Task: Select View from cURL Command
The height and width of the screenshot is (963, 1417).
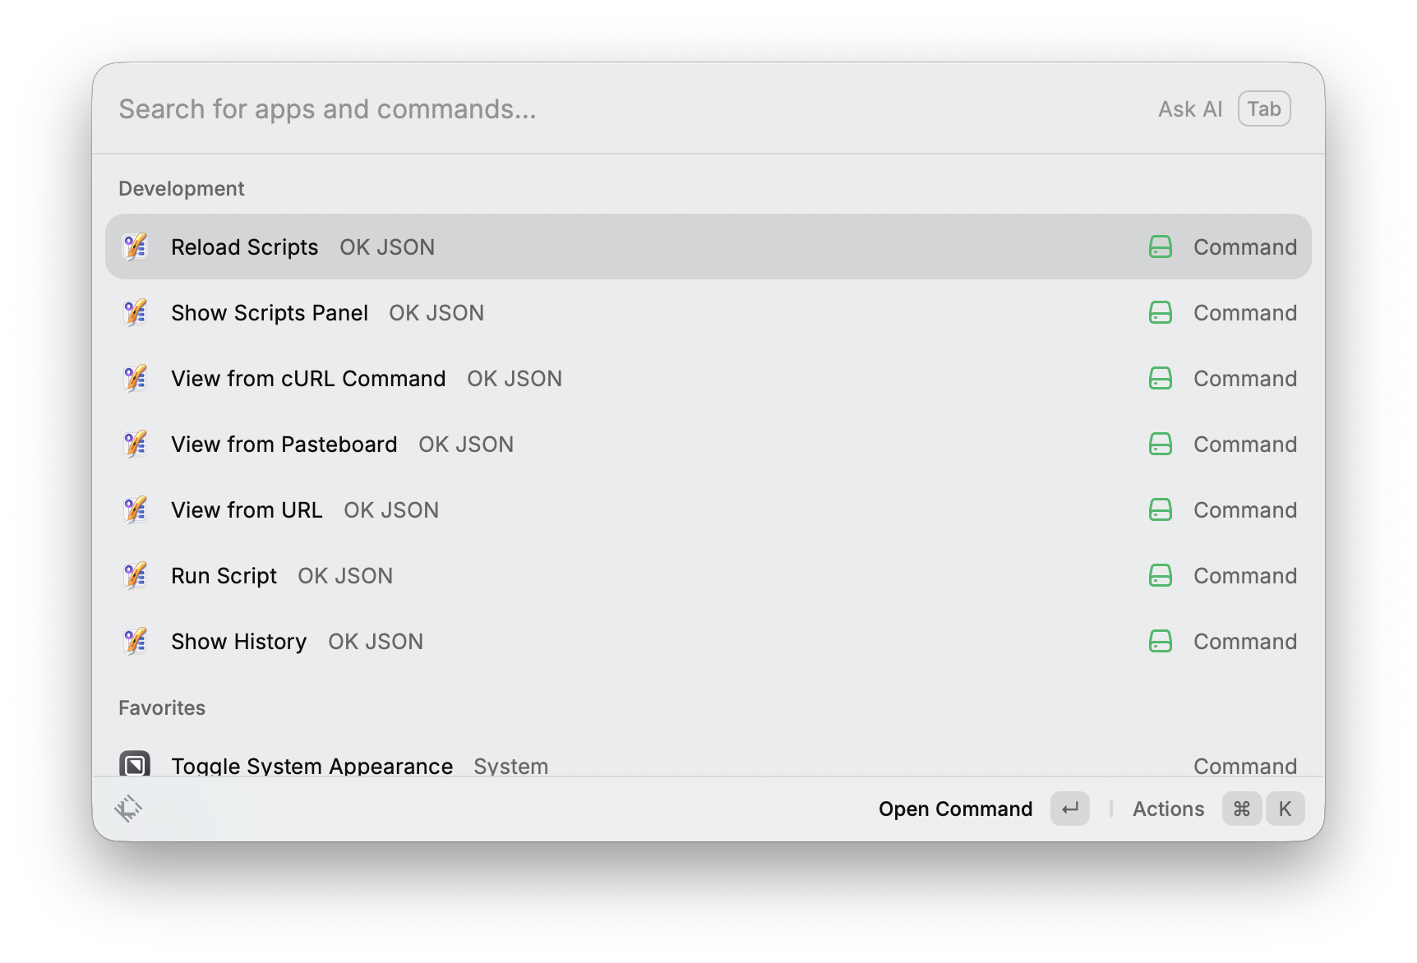Action: coord(708,378)
